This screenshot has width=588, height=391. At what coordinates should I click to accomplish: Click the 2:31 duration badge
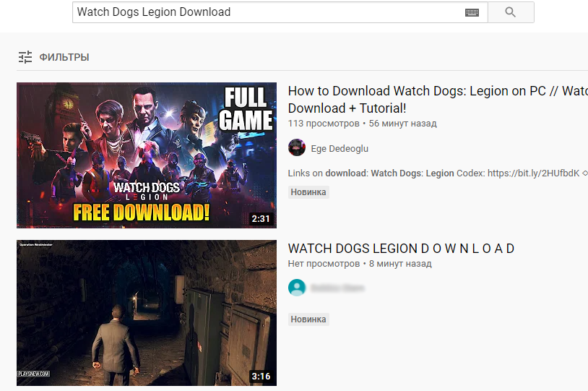click(x=261, y=219)
